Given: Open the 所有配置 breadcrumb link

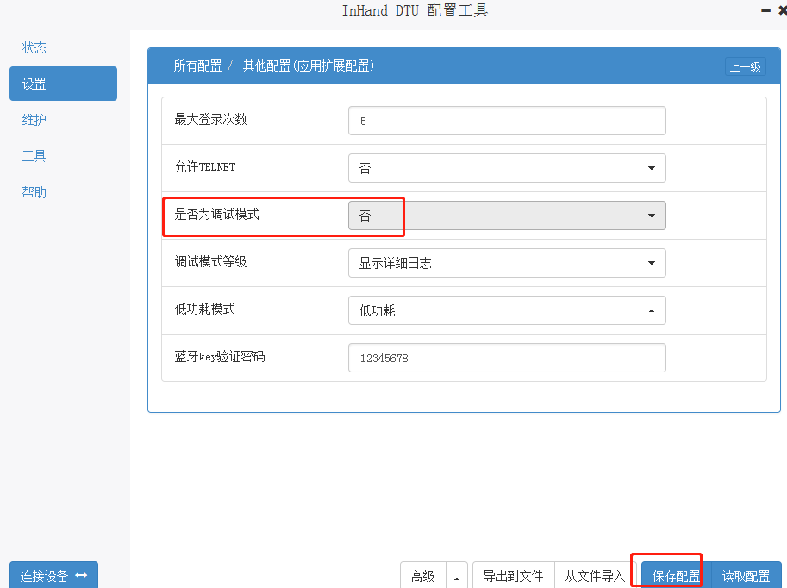Looking at the screenshot, I should click(189, 66).
